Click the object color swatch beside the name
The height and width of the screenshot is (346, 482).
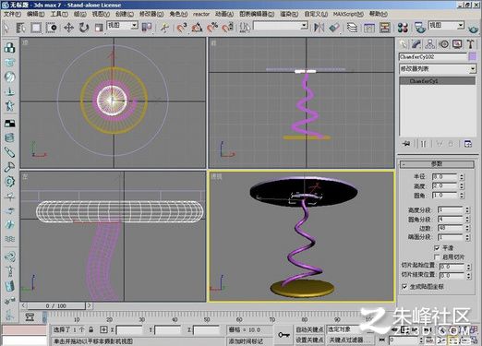(472, 56)
